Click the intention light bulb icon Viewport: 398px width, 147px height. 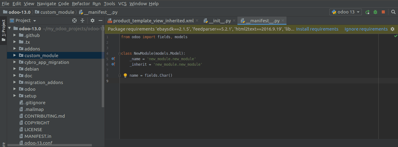(x=125, y=75)
